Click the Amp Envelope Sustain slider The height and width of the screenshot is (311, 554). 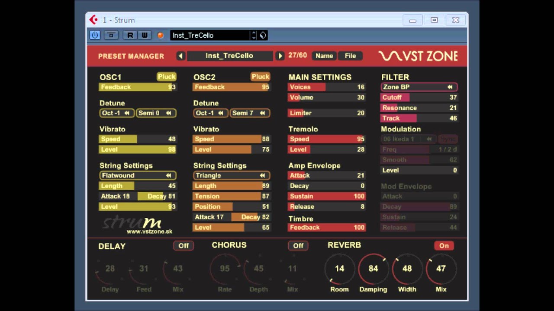[327, 196]
